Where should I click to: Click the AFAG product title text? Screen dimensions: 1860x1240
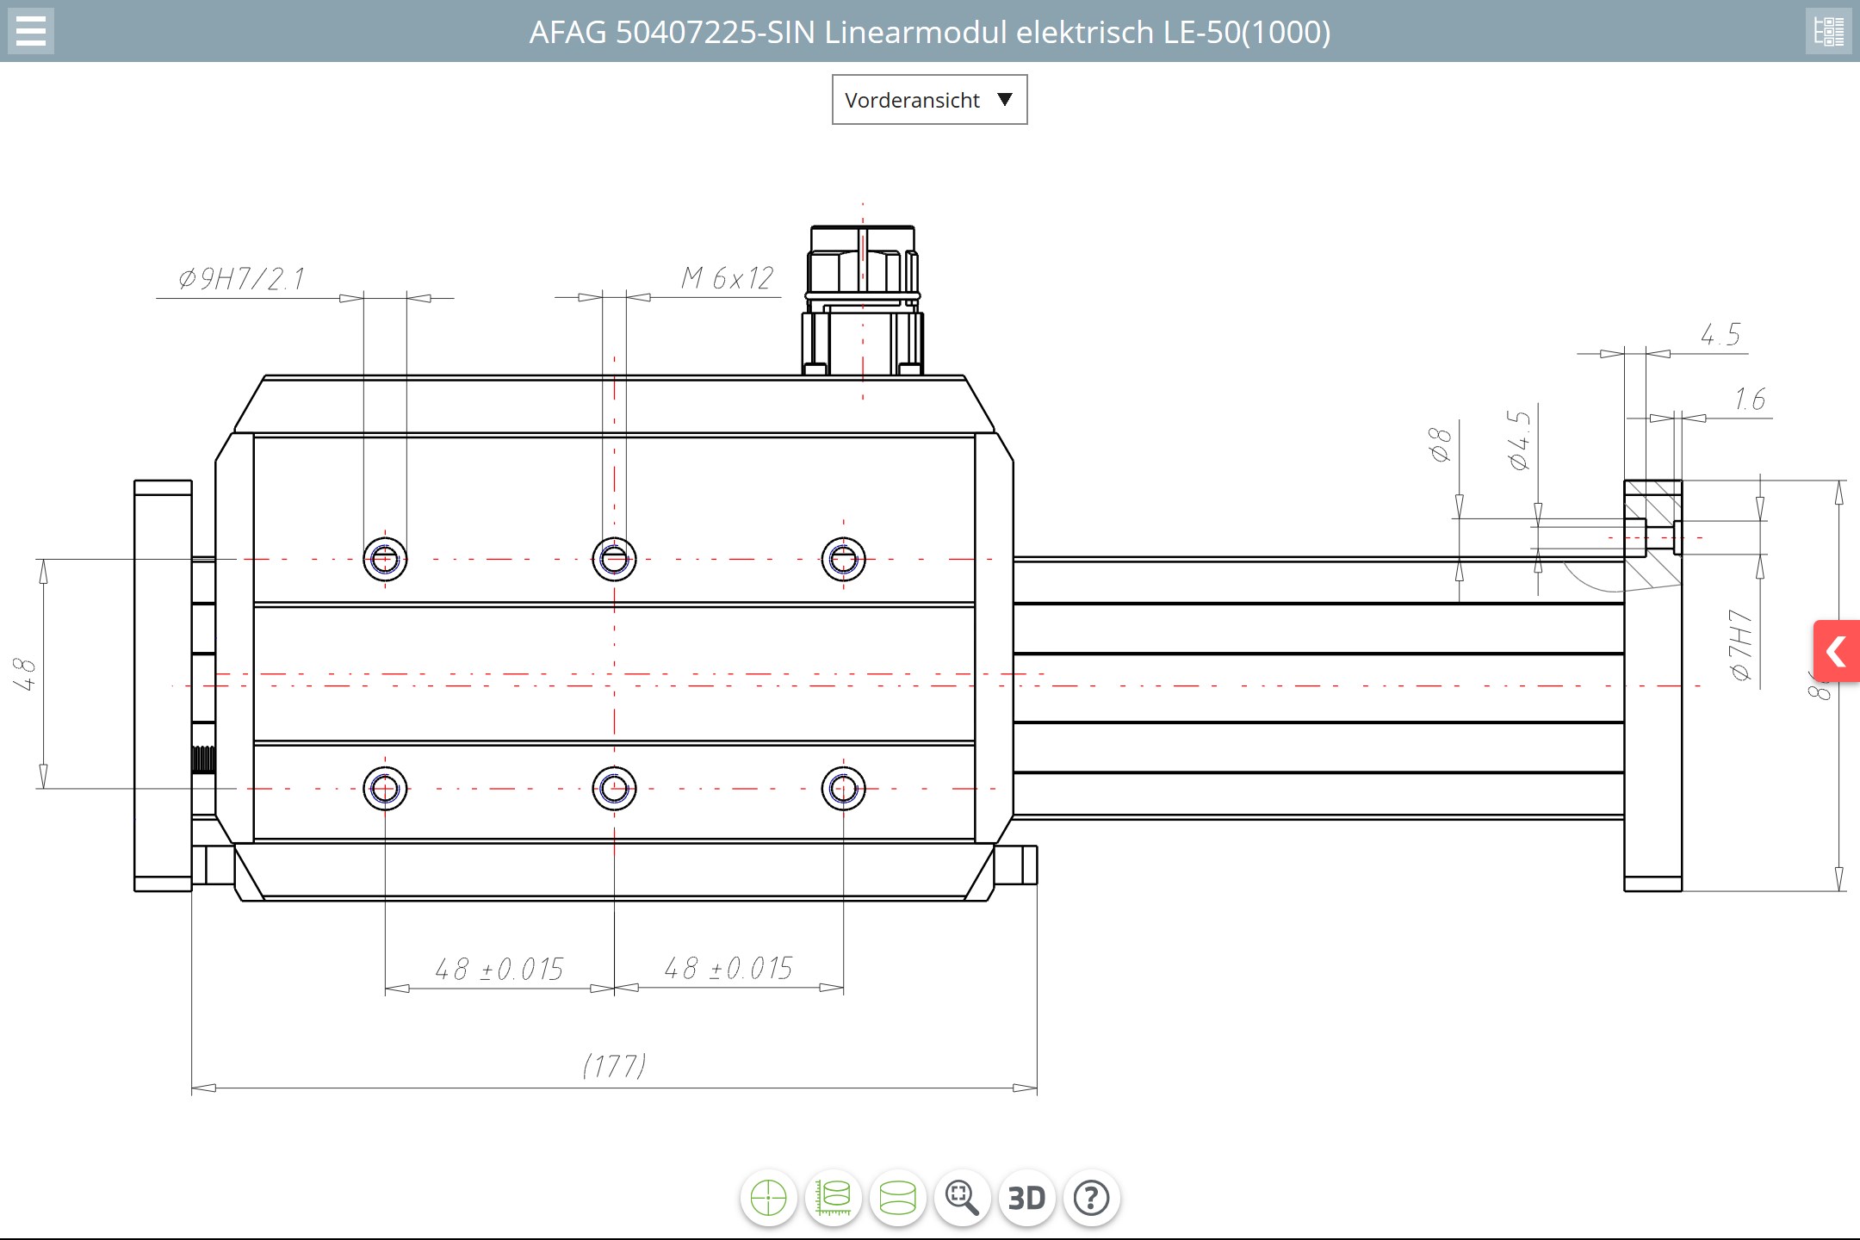[x=929, y=32]
